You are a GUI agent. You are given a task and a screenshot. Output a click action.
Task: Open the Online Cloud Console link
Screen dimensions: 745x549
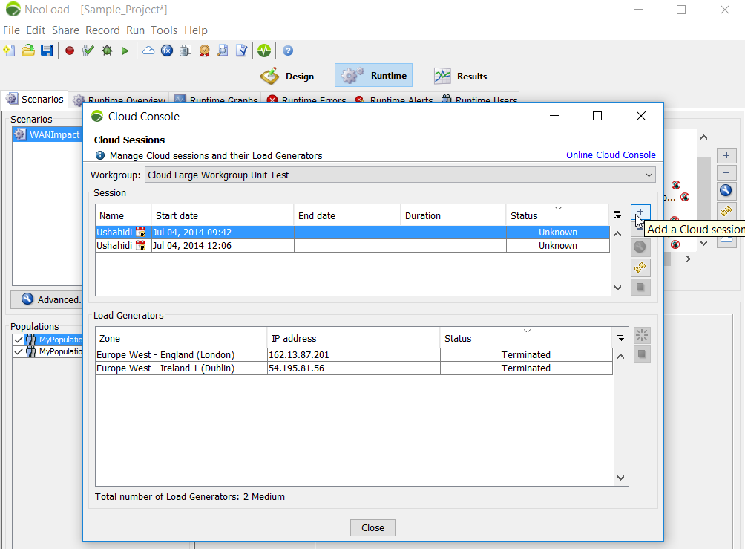pyautogui.click(x=611, y=155)
